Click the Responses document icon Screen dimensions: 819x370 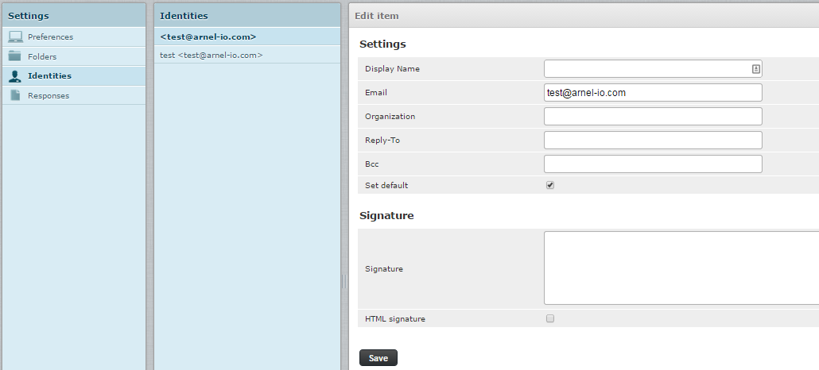click(x=15, y=95)
